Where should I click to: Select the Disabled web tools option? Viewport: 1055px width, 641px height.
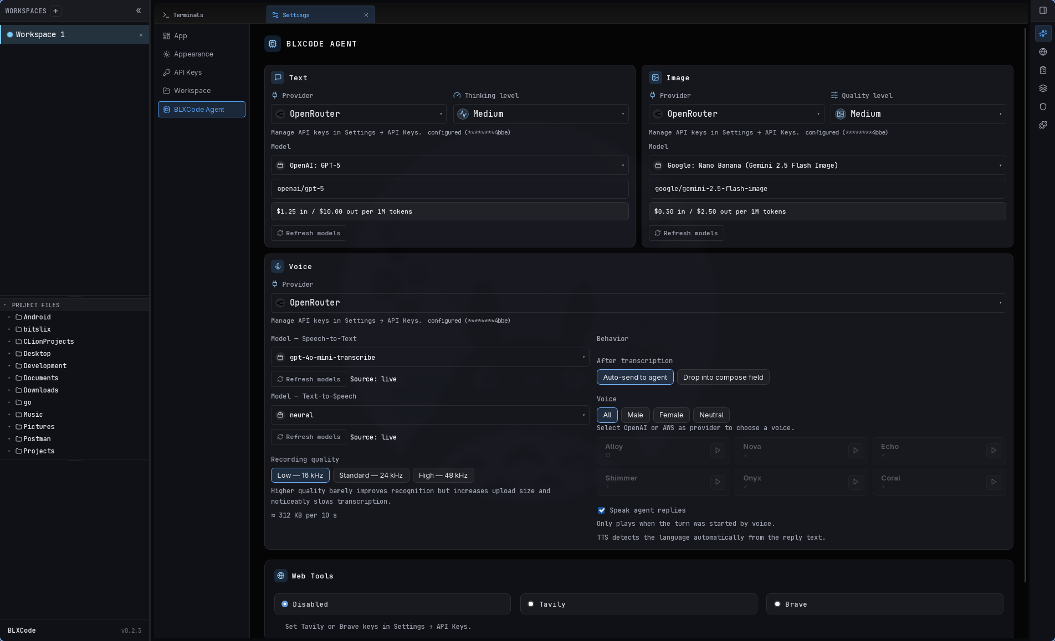(392, 604)
